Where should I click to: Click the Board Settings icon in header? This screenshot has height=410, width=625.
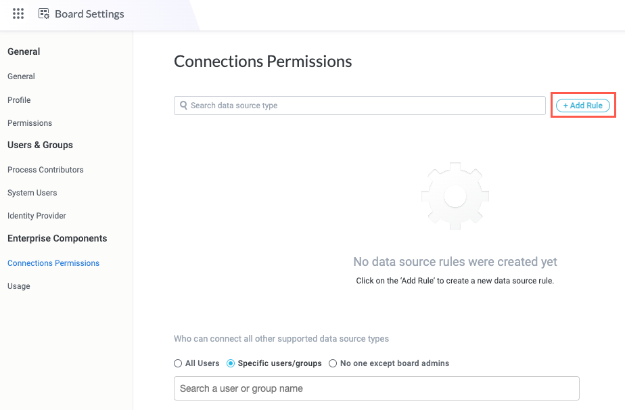click(43, 14)
